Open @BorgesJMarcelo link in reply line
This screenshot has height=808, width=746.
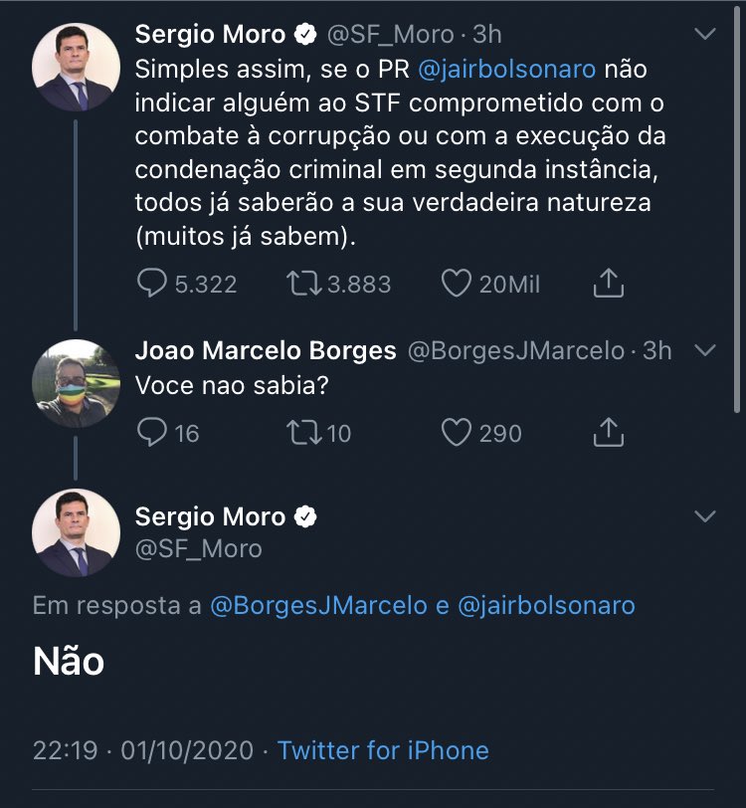(318, 605)
